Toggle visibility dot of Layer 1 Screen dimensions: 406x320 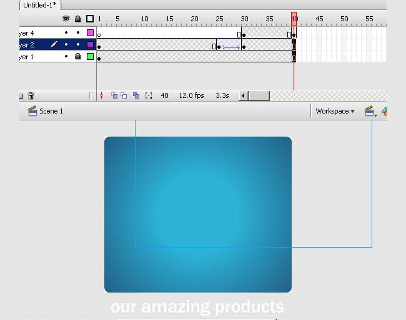[x=66, y=56]
